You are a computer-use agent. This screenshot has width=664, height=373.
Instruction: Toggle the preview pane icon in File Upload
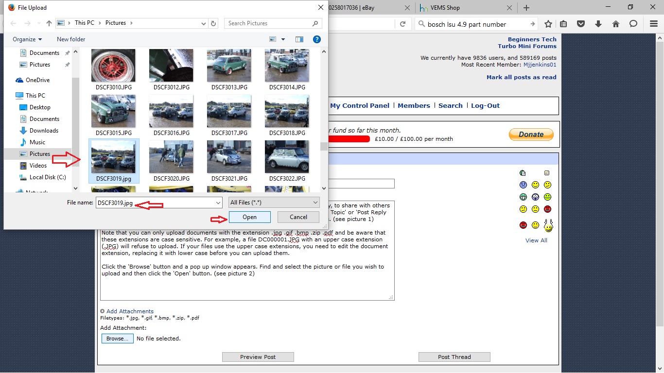tap(299, 39)
